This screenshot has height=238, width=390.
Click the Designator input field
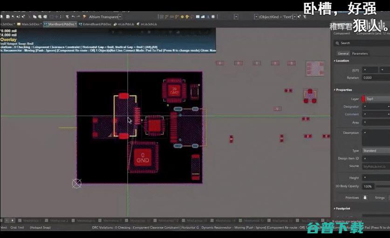(375, 106)
